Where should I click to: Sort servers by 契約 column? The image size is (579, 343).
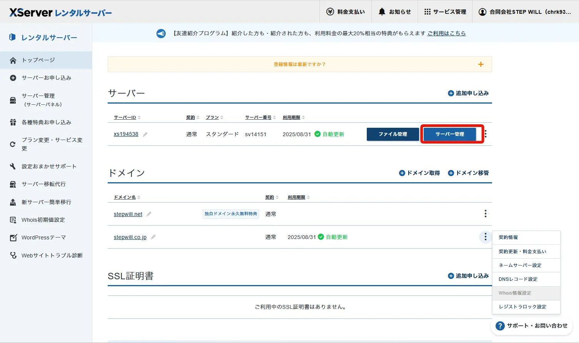click(x=193, y=117)
